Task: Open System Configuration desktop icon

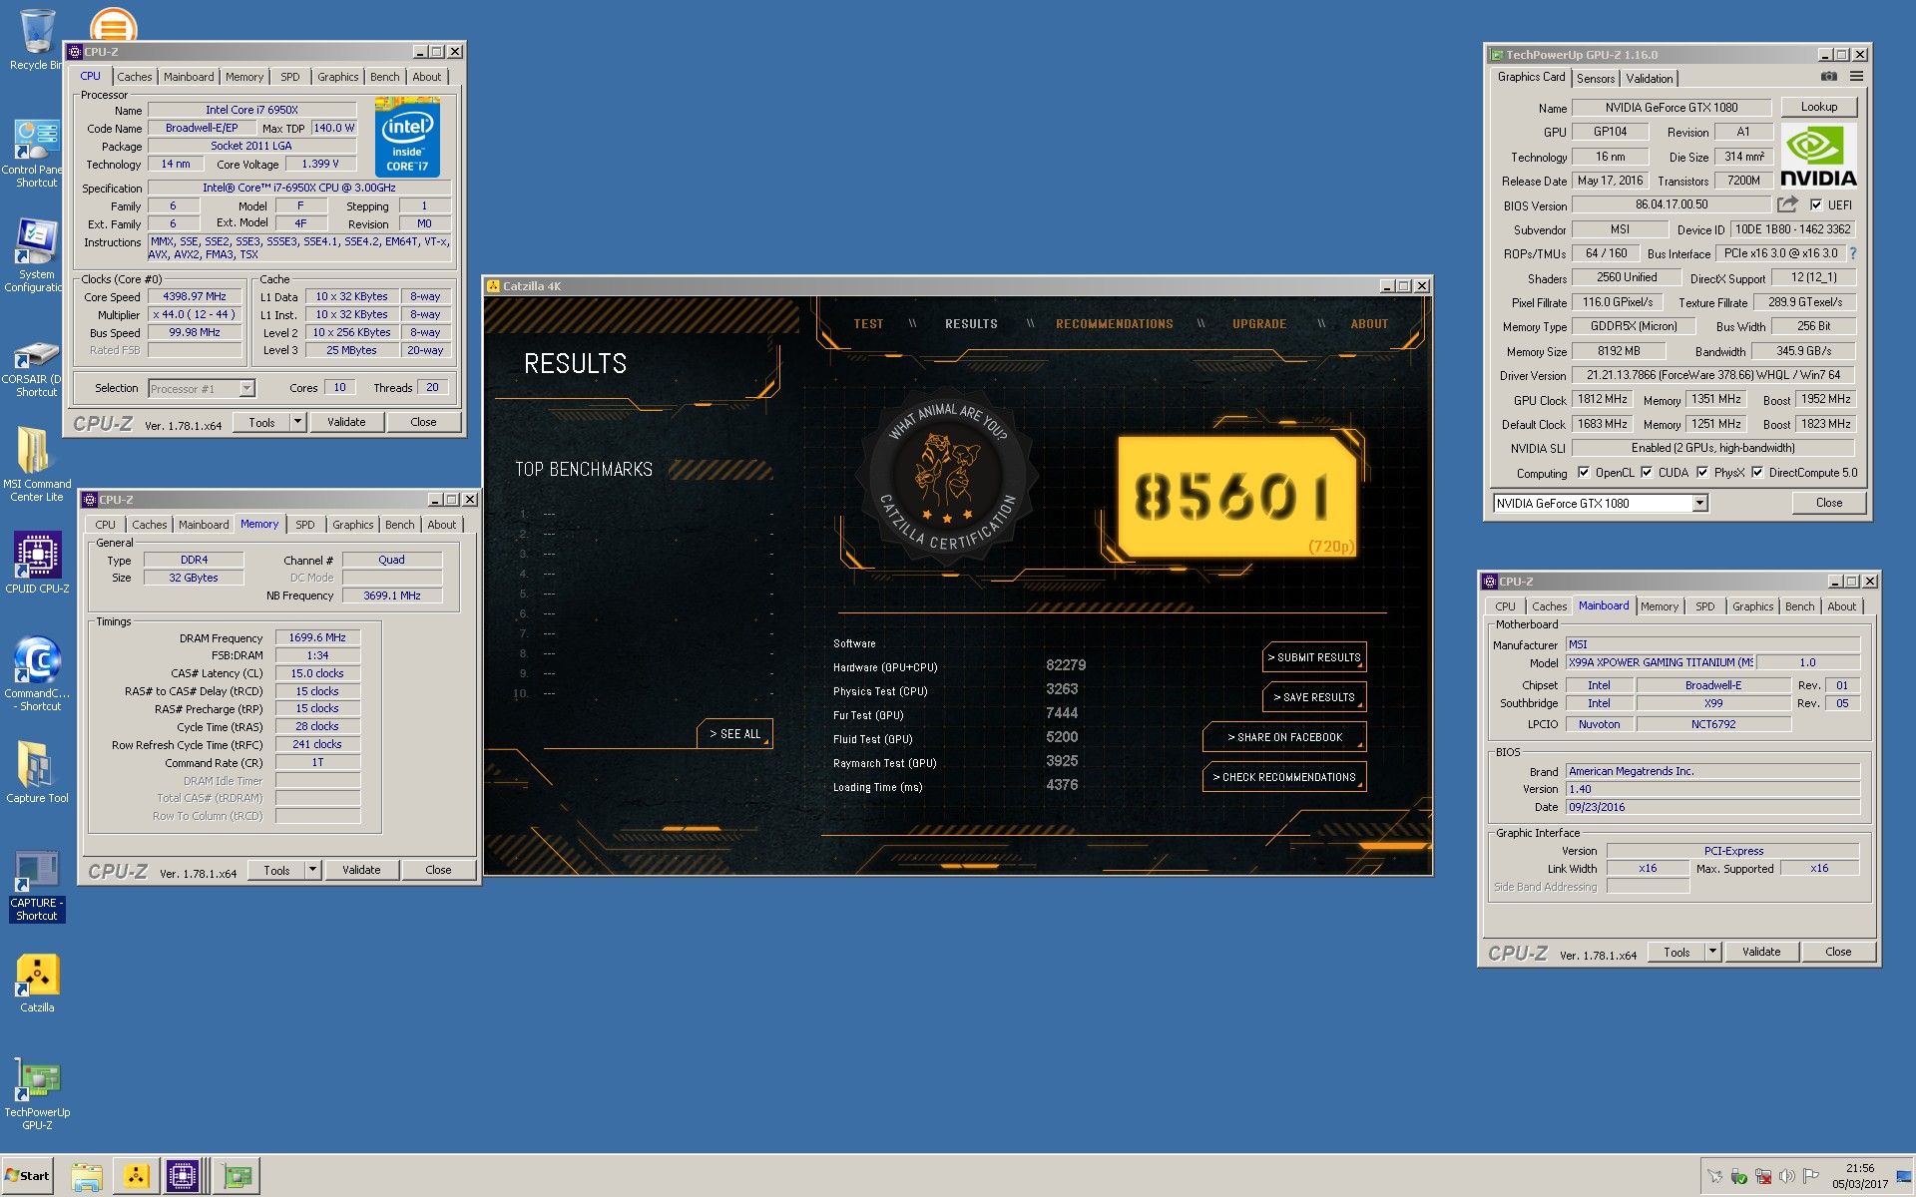Action: coord(36,255)
